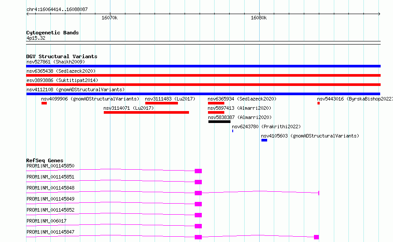This screenshot has width=393, height=242.
Task: Click the nsv527861 (Shaikh2009) label
Action: (56, 62)
